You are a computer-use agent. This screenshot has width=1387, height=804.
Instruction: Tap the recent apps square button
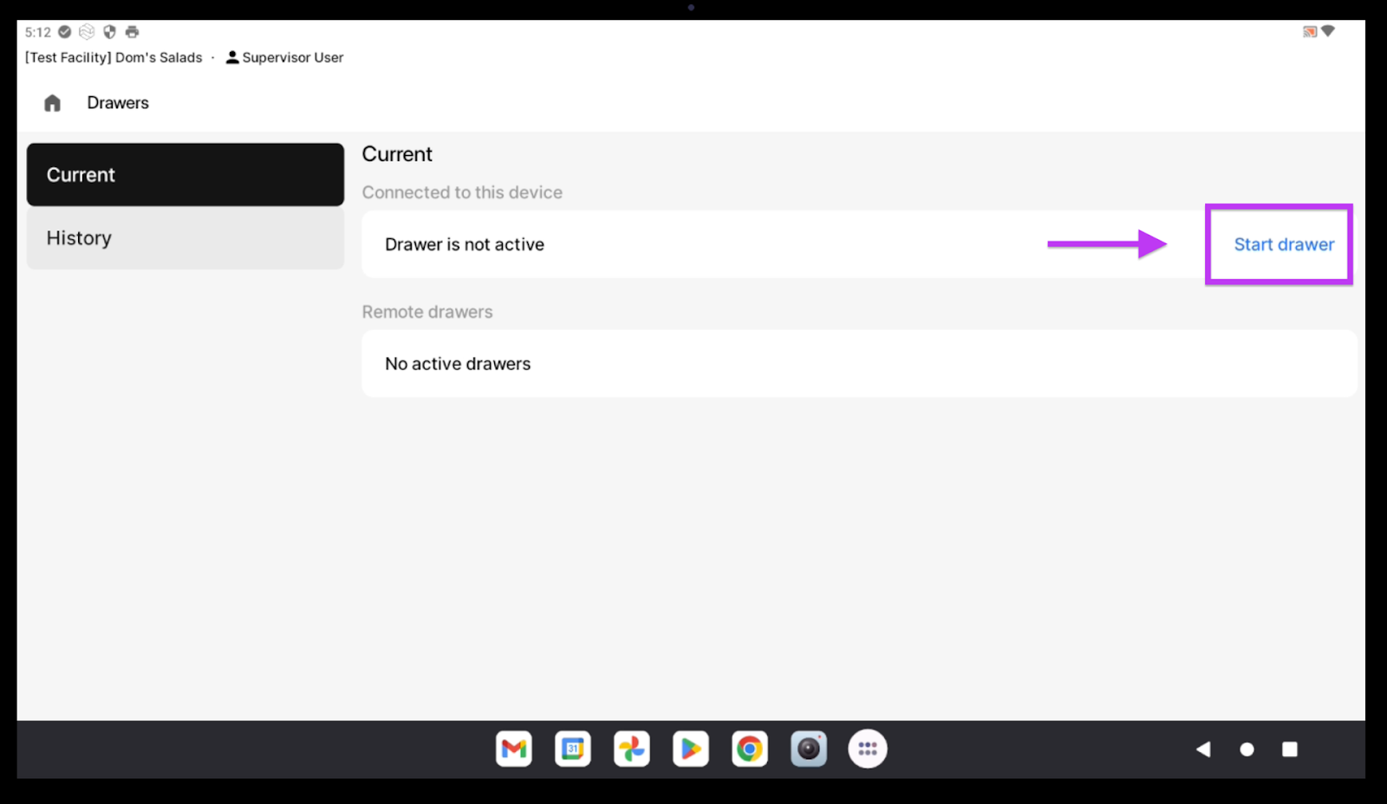point(1290,749)
